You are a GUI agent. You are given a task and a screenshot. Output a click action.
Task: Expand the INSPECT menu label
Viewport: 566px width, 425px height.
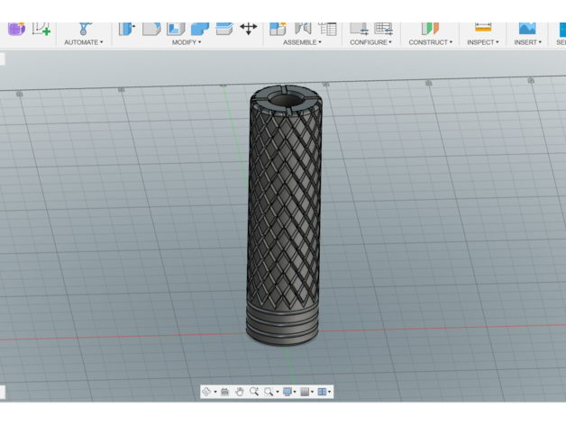click(482, 42)
